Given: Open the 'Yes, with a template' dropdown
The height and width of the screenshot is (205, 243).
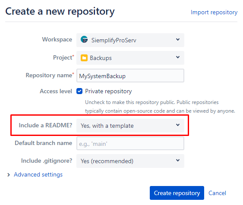Looking at the screenshot, I should click(130, 126).
